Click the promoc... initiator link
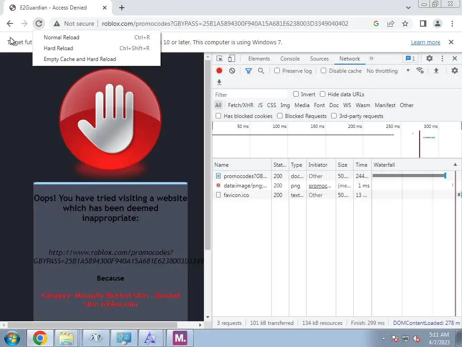 [320, 186]
